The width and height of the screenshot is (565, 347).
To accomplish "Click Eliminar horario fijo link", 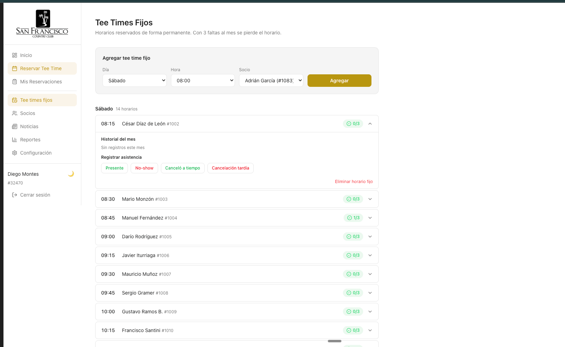I will click(x=353, y=182).
